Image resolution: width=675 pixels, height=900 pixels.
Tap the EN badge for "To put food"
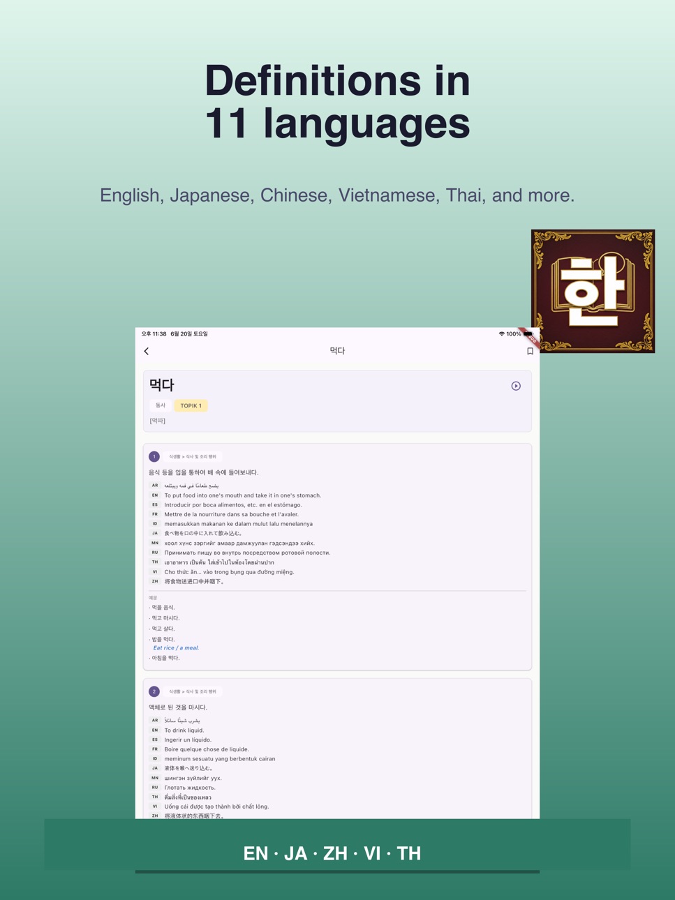pos(155,495)
